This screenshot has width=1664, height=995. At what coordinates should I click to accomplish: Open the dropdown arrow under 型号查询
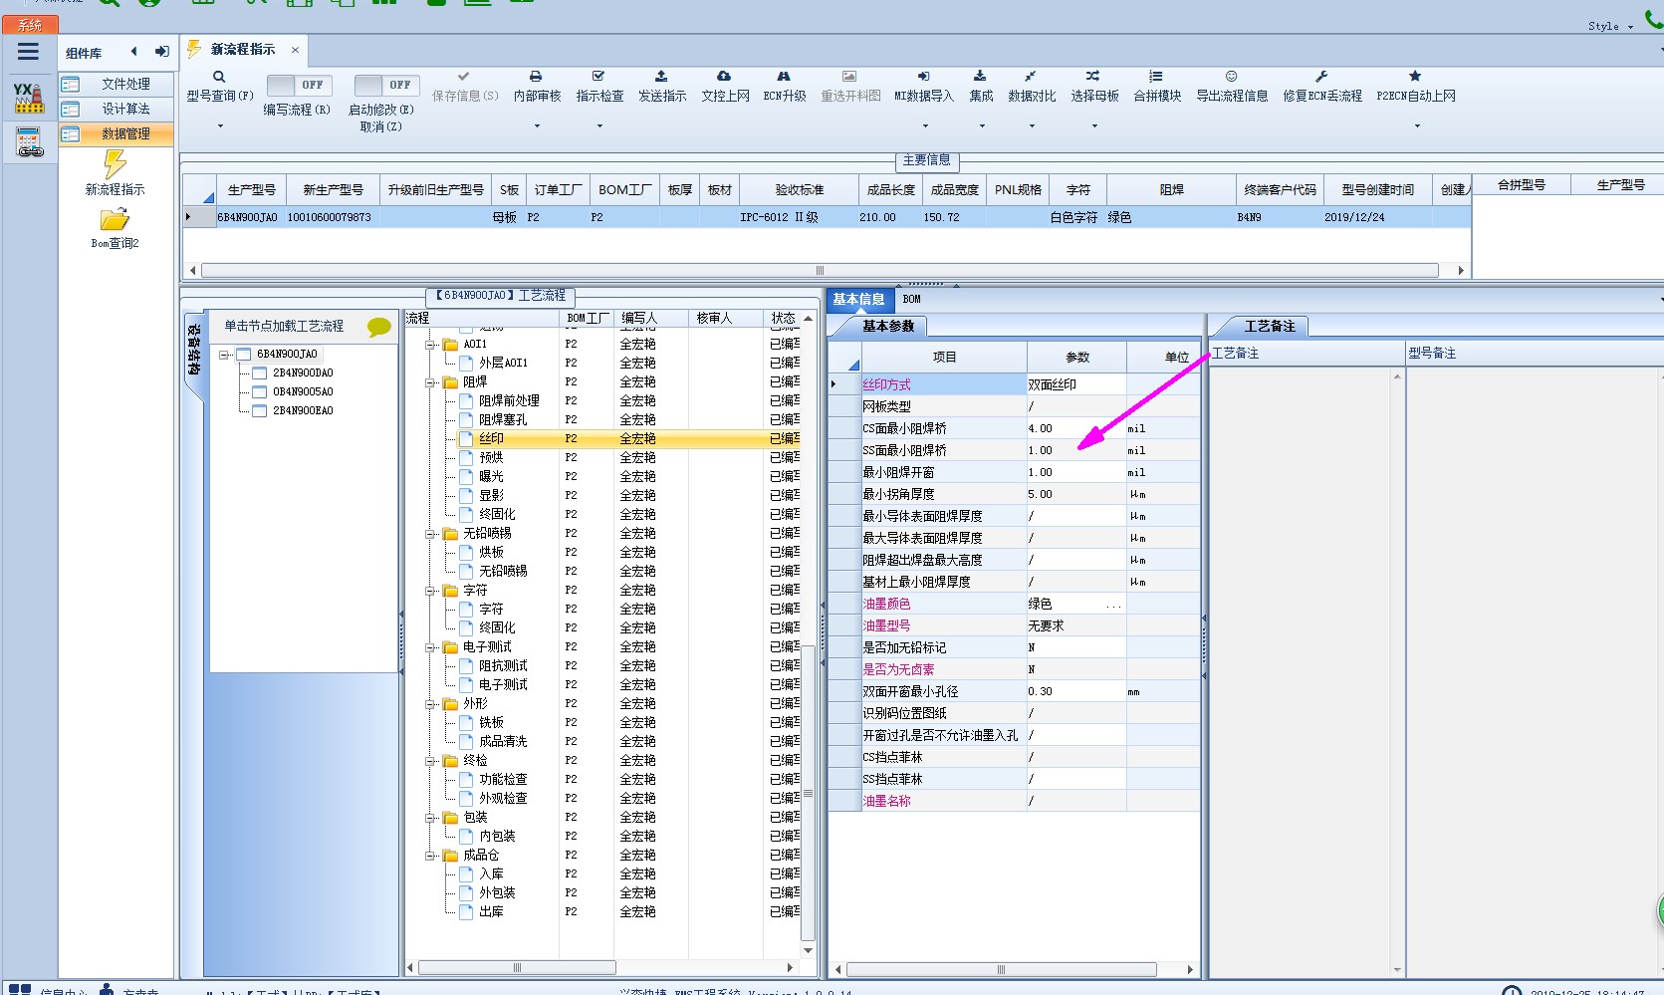[220, 126]
